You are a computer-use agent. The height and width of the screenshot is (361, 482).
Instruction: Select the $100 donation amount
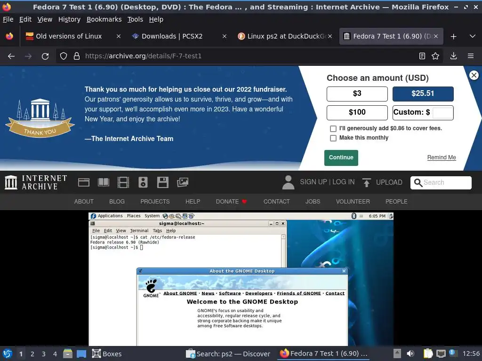pos(357,112)
